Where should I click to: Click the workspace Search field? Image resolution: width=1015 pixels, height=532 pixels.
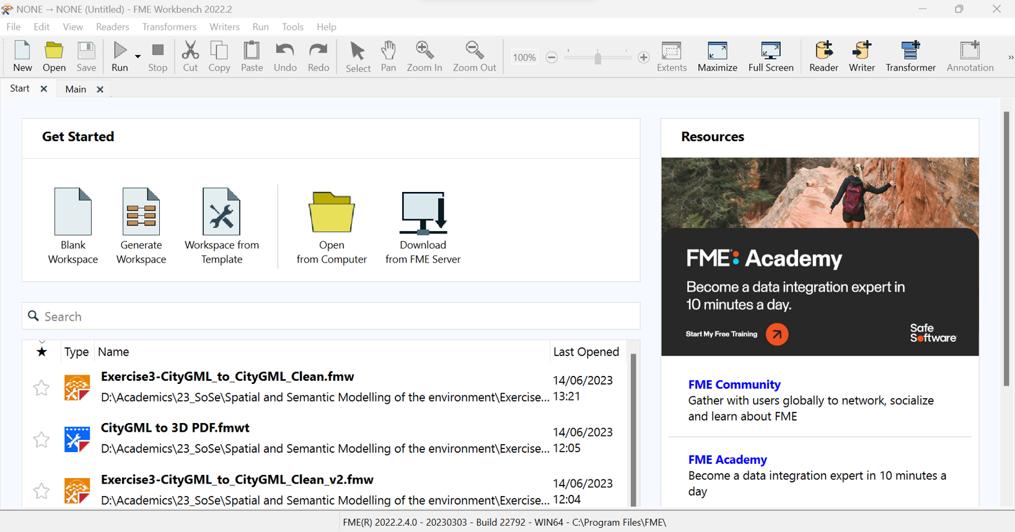click(331, 316)
